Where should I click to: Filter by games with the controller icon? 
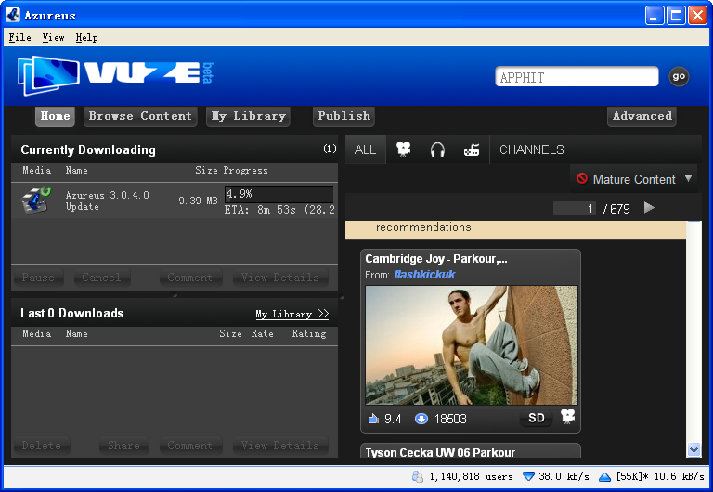tap(472, 149)
